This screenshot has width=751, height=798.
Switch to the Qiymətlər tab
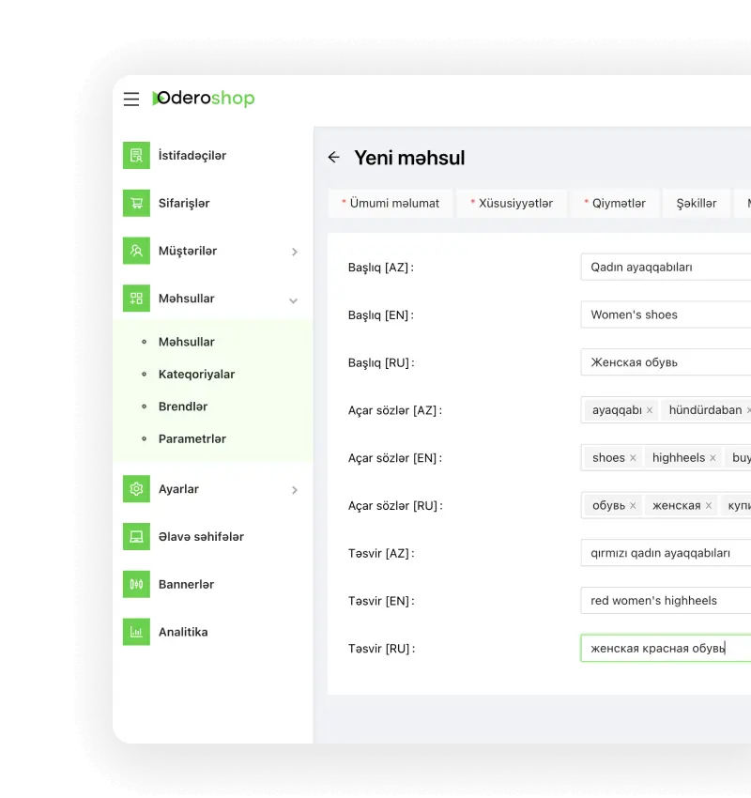coord(615,204)
